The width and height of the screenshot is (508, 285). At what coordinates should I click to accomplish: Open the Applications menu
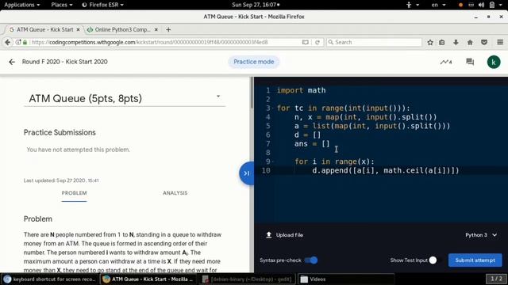(22, 5)
